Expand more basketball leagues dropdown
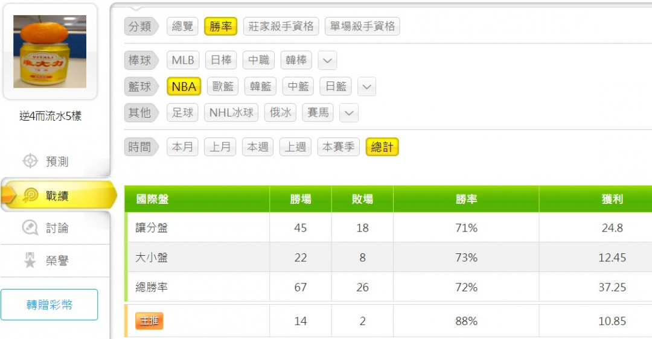This screenshot has height=339, width=652. coord(367,87)
